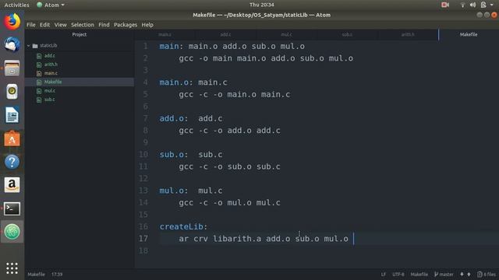The height and width of the screenshot is (280, 499).
Task: Open the Files manager dock icon
Action: pos(12,68)
